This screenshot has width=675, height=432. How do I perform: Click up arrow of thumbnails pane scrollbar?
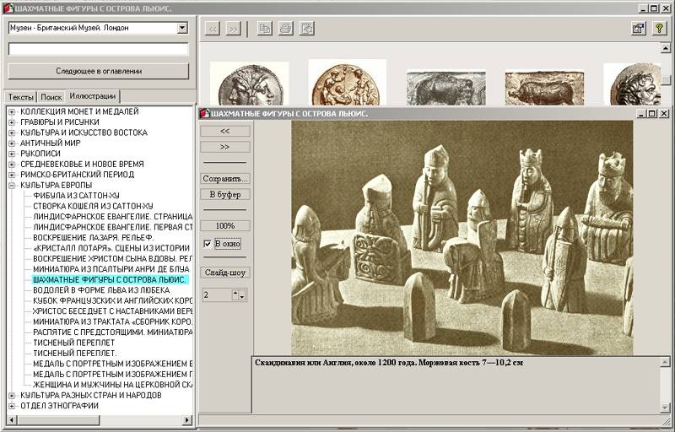click(666, 48)
